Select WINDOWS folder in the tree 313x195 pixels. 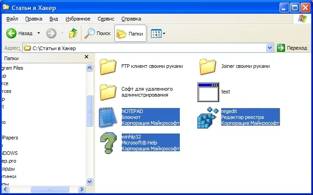pos(9,153)
